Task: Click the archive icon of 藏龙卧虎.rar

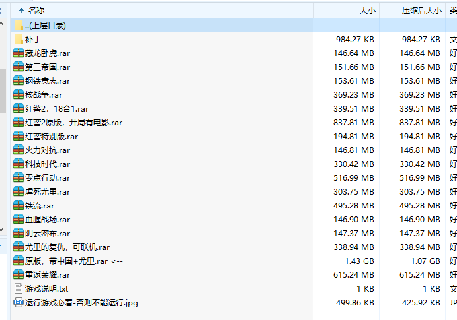Action: [x=19, y=53]
